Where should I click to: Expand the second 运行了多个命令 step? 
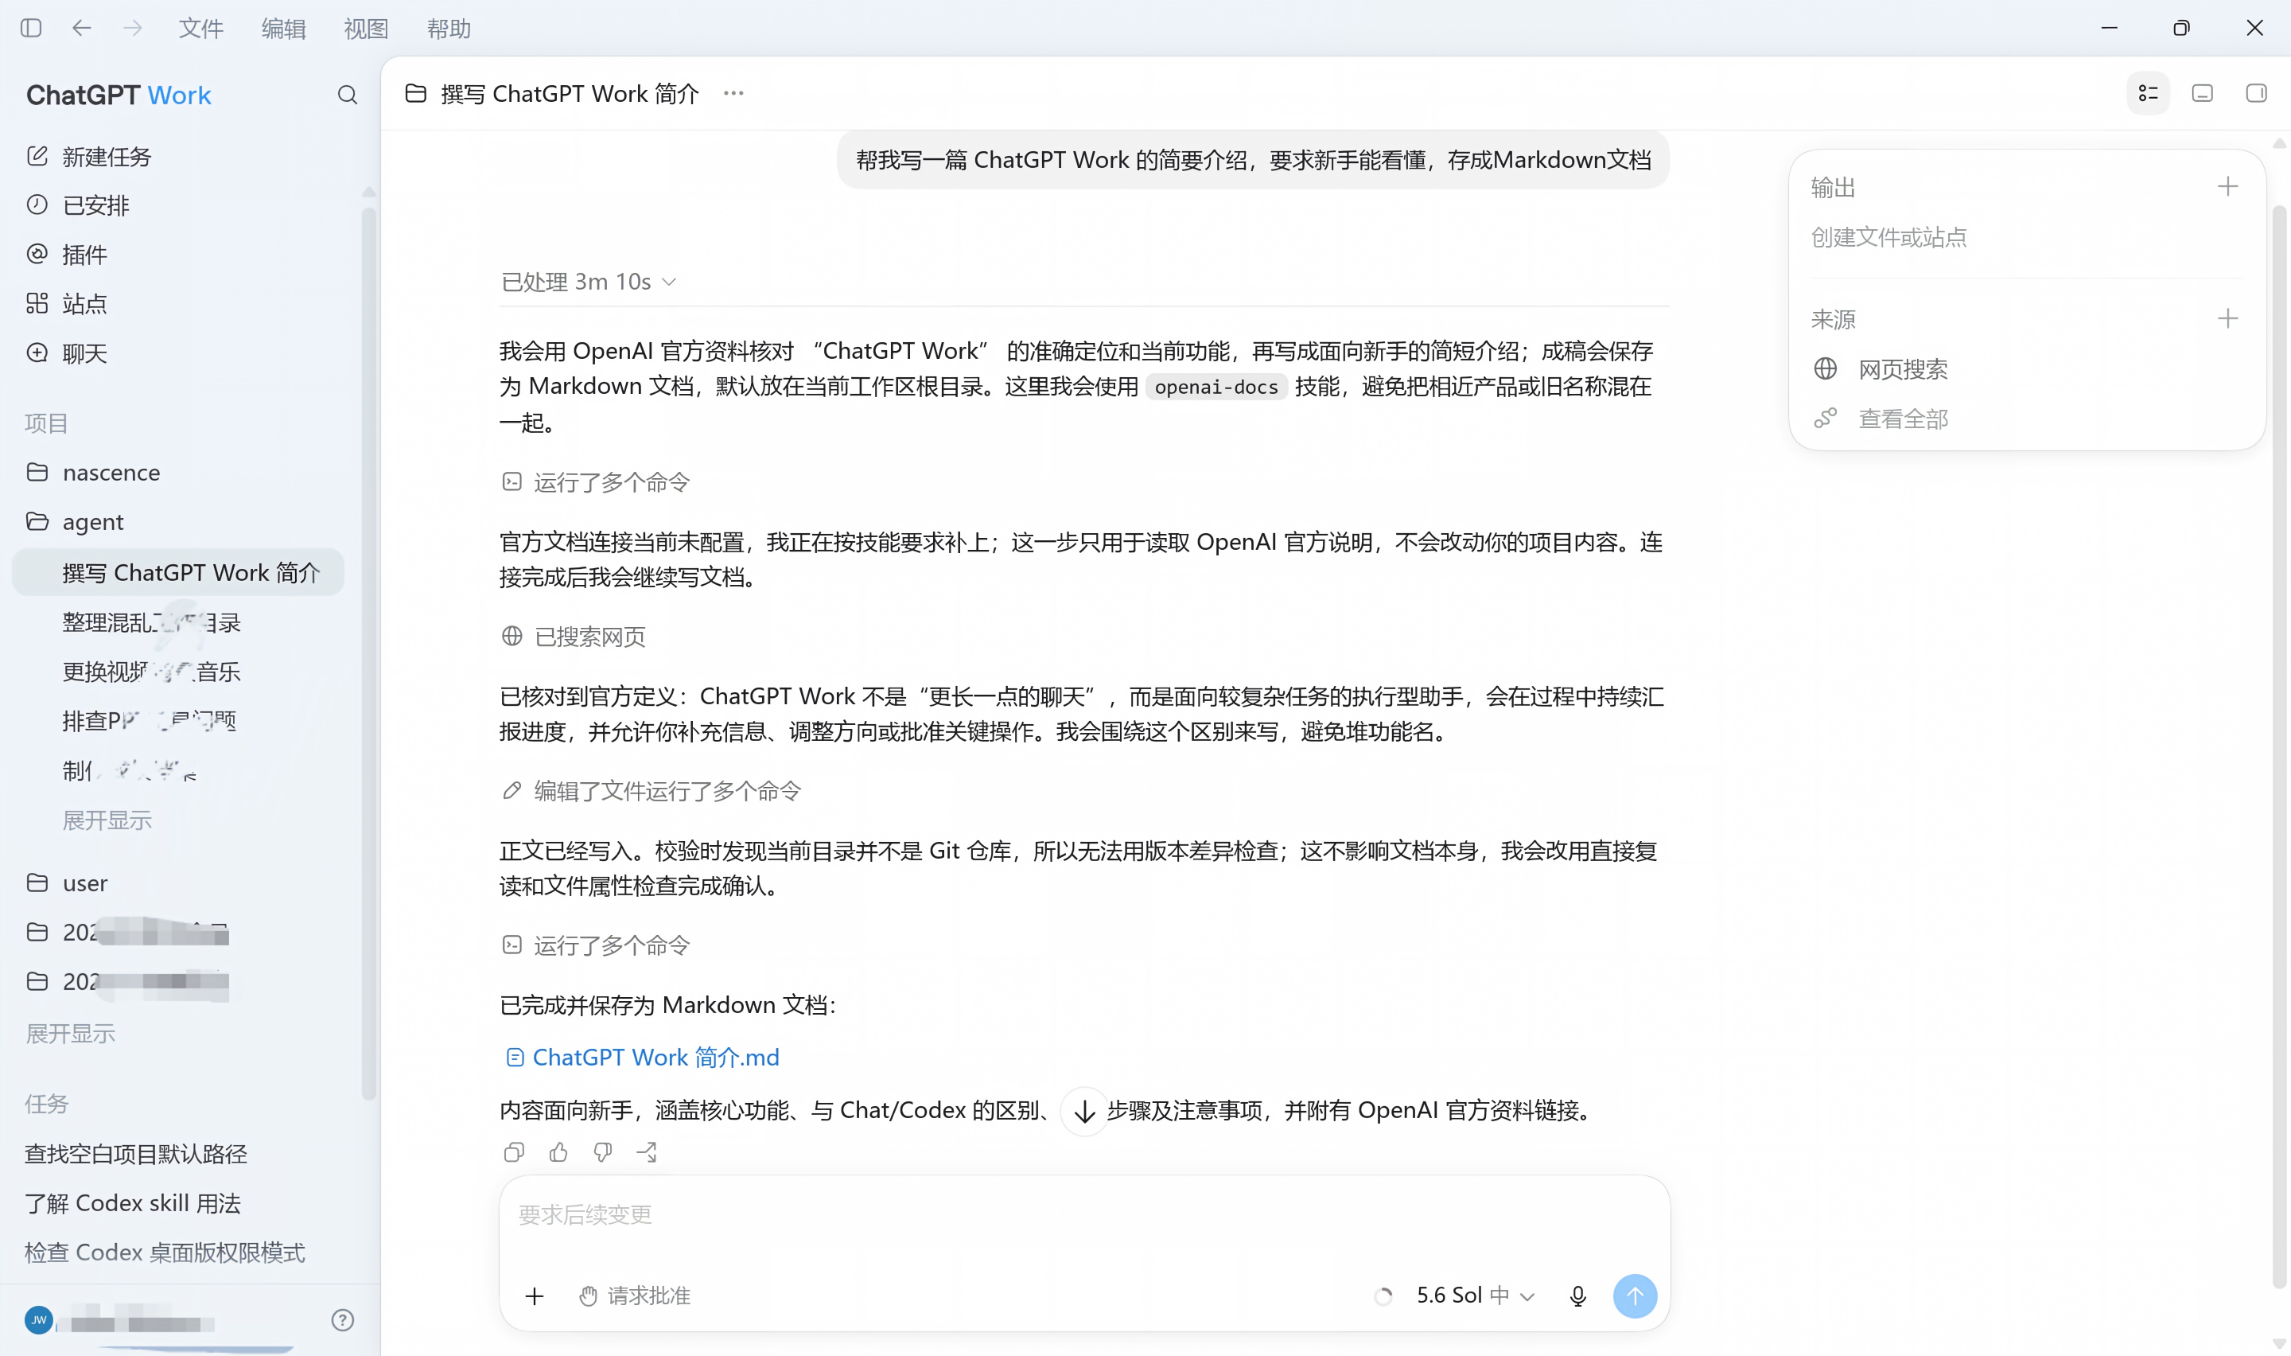pyautogui.click(x=595, y=945)
